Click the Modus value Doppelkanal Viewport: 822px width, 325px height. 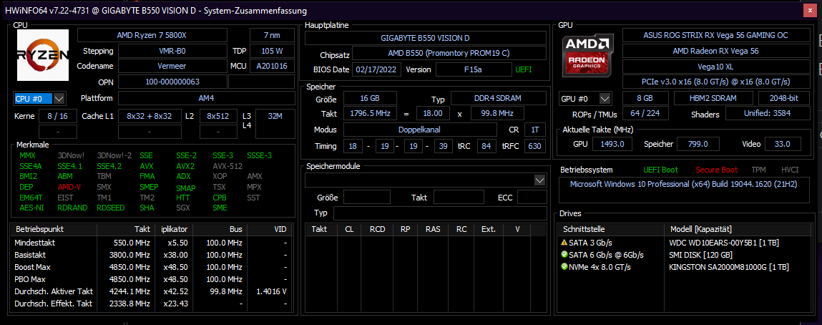coord(420,130)
